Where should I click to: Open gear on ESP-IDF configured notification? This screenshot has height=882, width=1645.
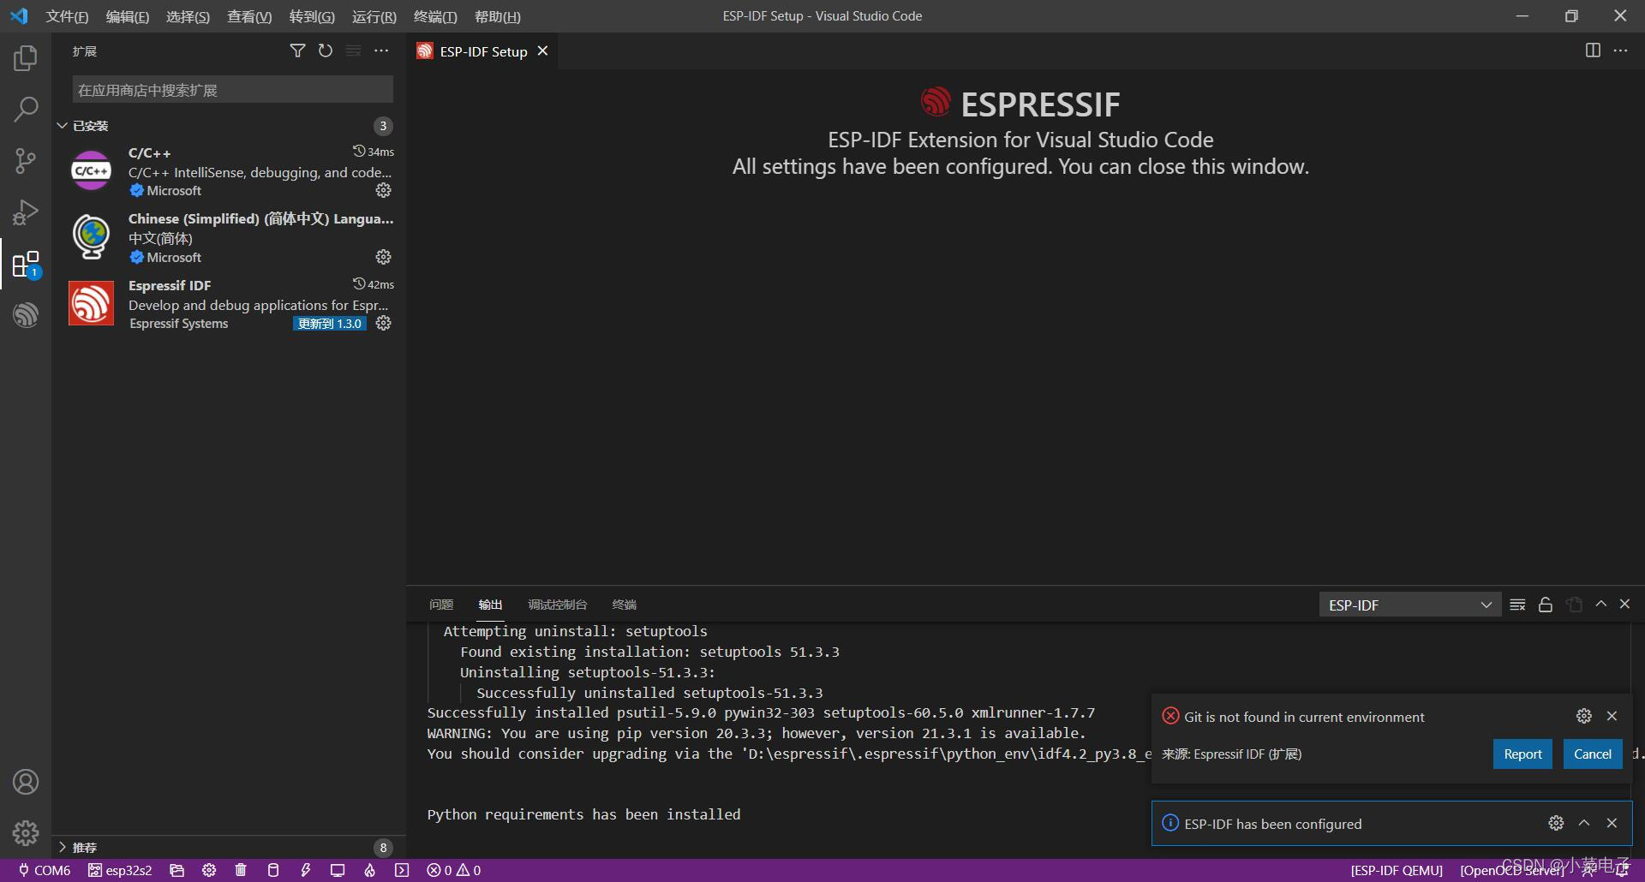click(x=1557, y=823)
